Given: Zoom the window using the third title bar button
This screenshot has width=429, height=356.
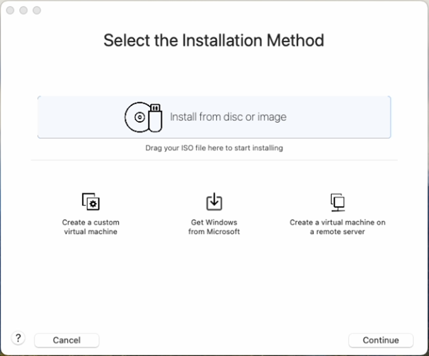Looking at the screenshot, I should point(37,11).
